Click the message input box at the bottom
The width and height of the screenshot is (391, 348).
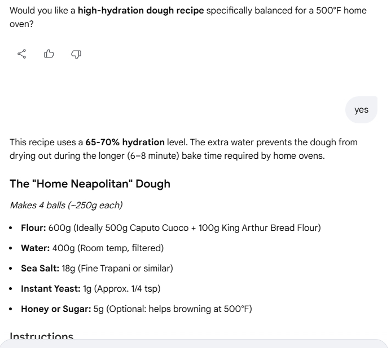click(x=195, y=343)
